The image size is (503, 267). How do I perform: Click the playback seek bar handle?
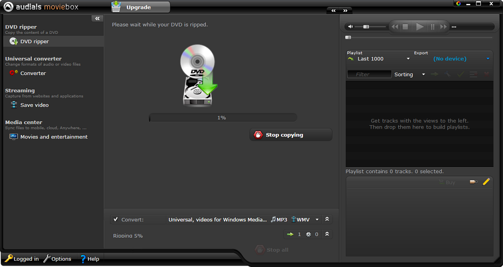click(x=348, y=37)
